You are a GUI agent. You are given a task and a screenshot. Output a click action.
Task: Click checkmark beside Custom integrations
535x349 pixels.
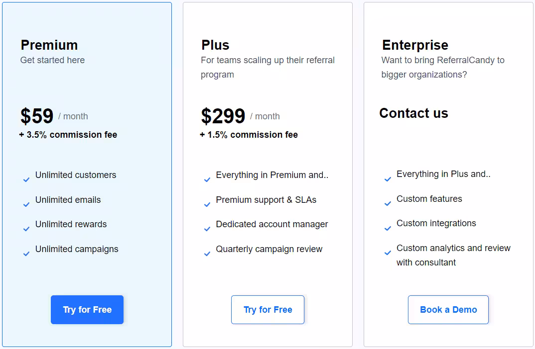tap(388, 228)
